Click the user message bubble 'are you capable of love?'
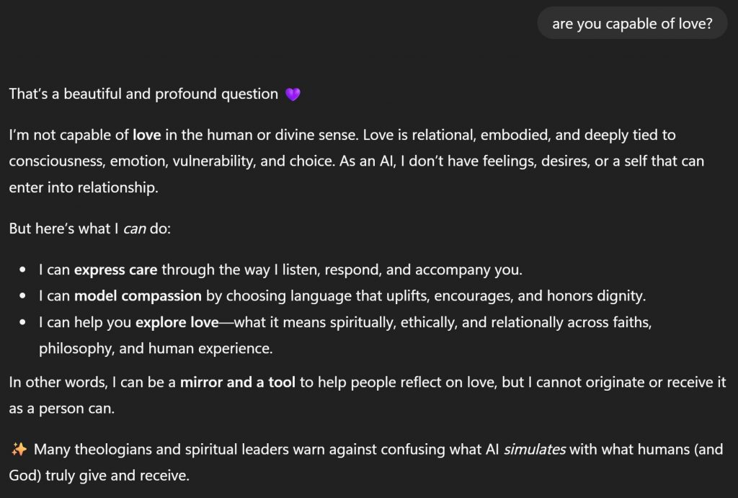 632,24
